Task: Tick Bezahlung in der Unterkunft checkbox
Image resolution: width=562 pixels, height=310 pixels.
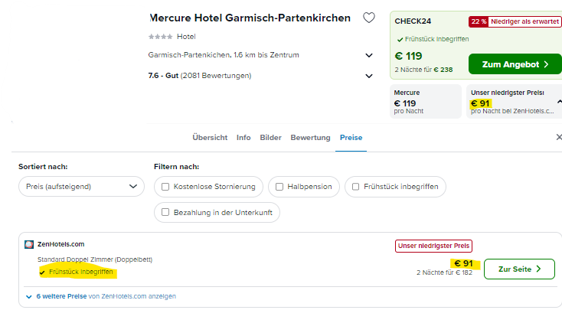Action: [x=165, y=212]
